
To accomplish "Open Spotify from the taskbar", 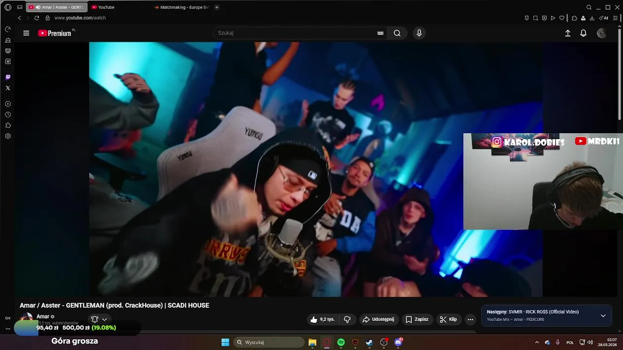I will pyautogui.click(x=341, y=342).
